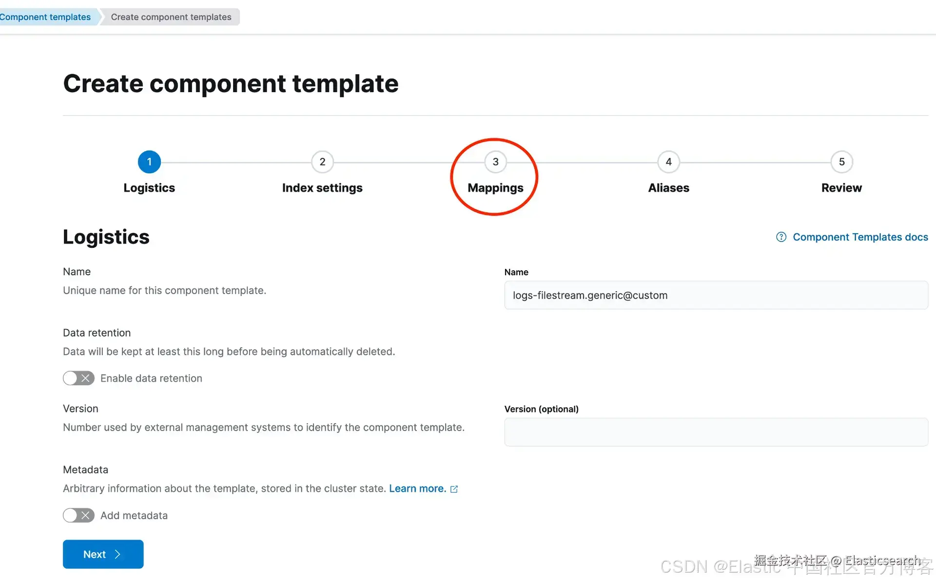
Task: Turn on the Add metadata switch
Action: coord(78,515)
